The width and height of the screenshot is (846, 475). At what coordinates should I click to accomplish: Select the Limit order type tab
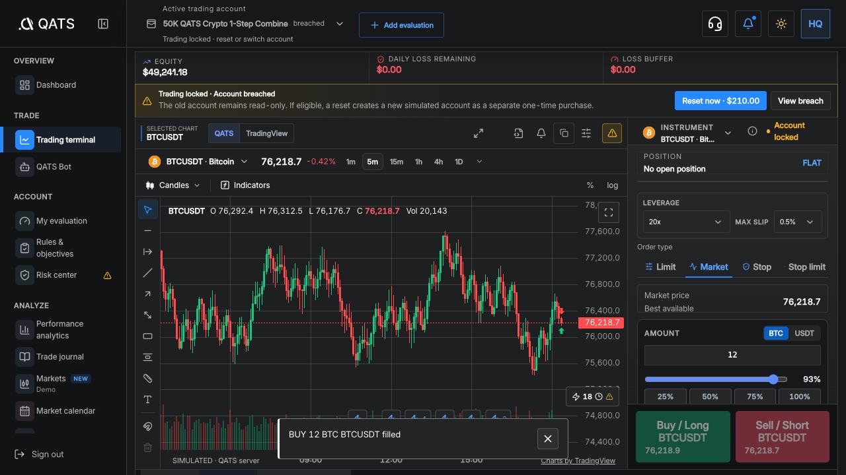click(660, 267)
